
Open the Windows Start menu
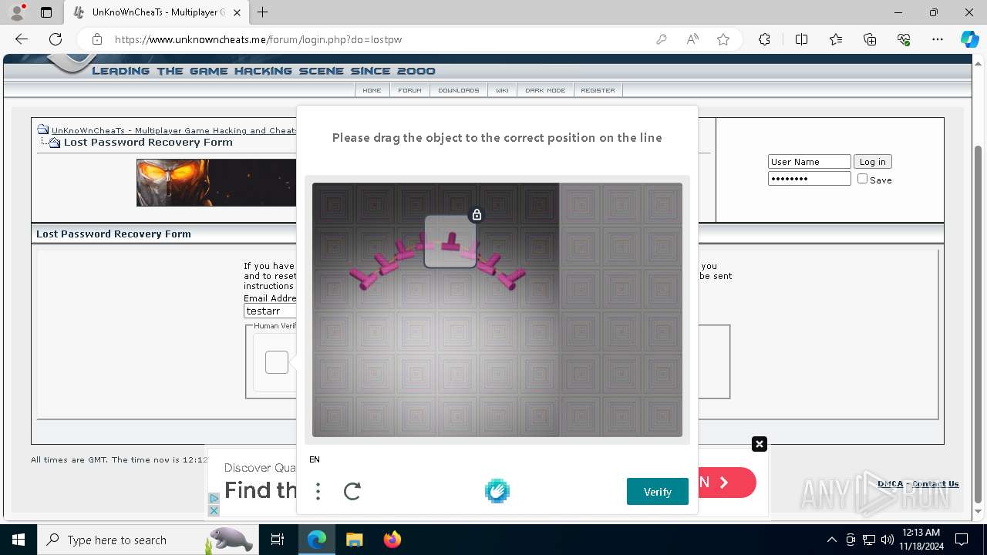18,540
